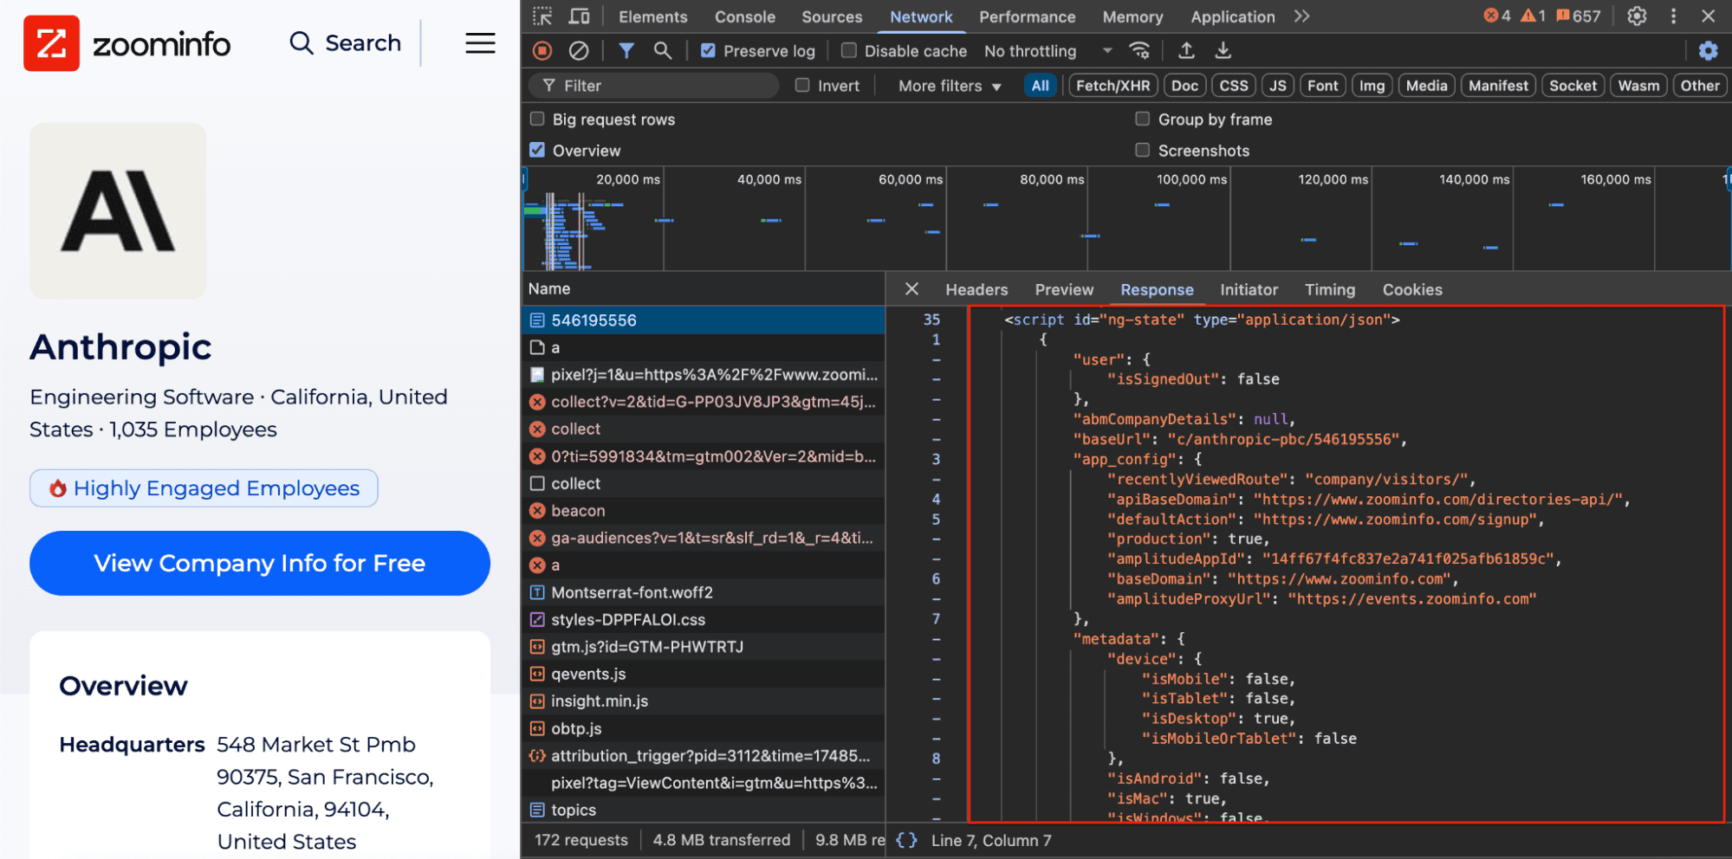Open the hamburger menu on ZoomInfo
1732x859 pixels.
click(480, 43)
